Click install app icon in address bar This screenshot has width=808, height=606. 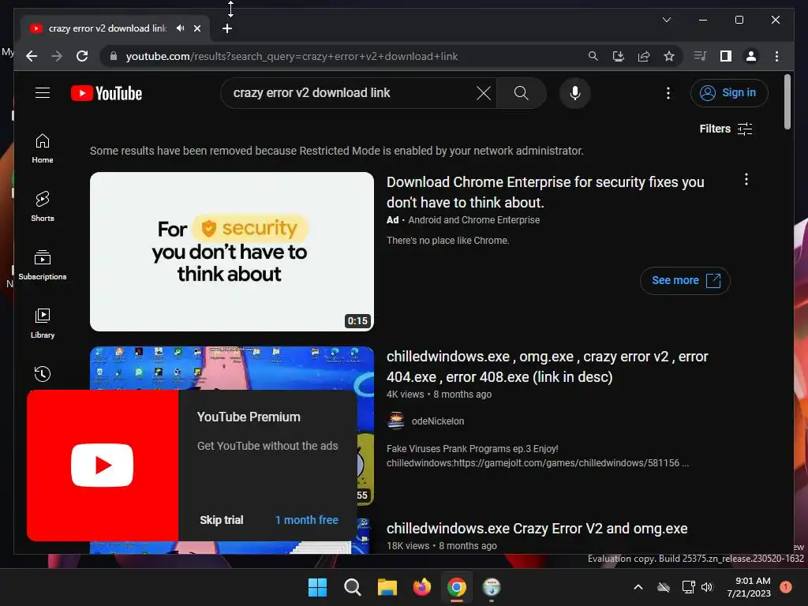click(x=619, y=56)
